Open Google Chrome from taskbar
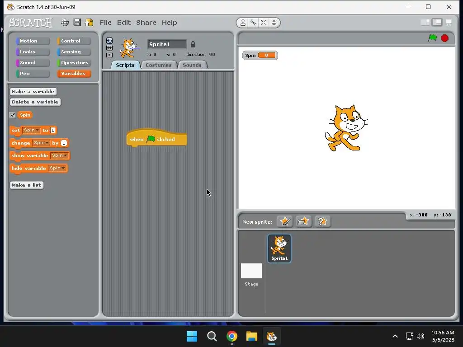The image size is (463, 347). click(232, 336)
